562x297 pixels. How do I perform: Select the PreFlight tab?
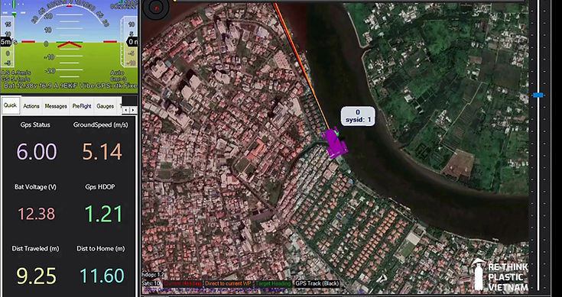click(82, 106)
